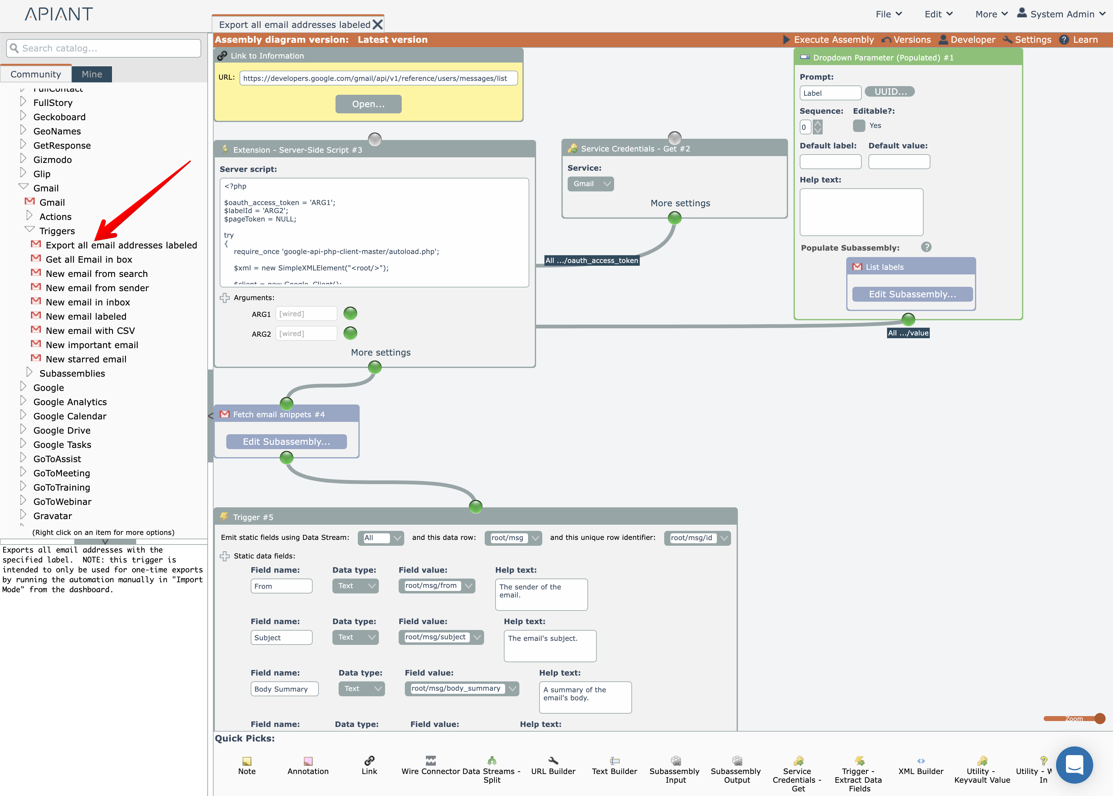Pick the XML Builder icon

[920, 761]
